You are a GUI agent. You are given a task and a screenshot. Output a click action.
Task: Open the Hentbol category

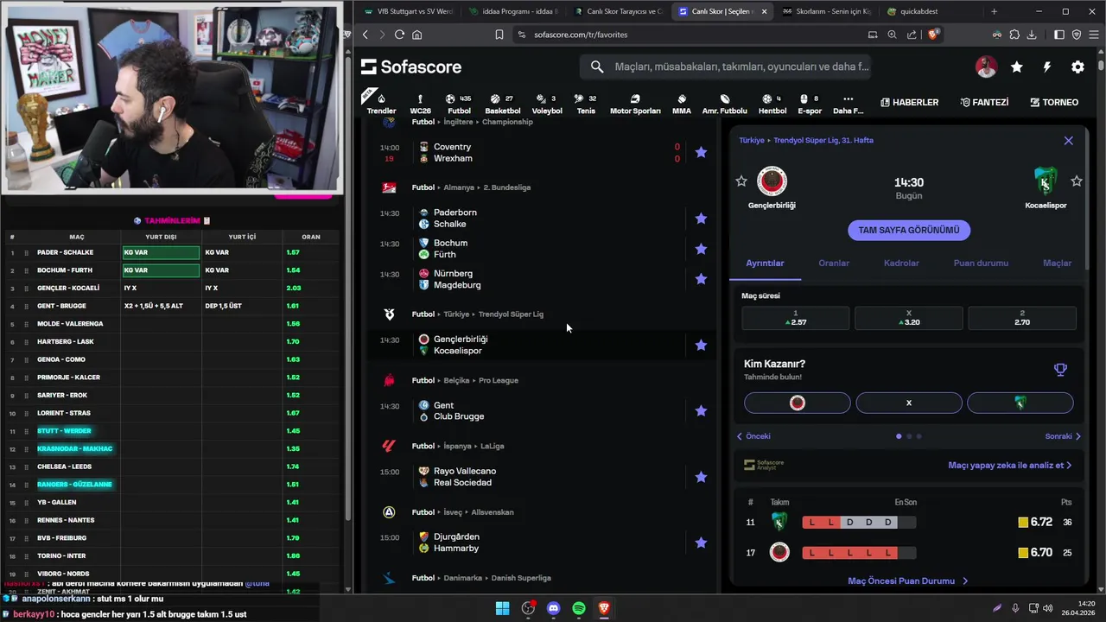(772, 104)
